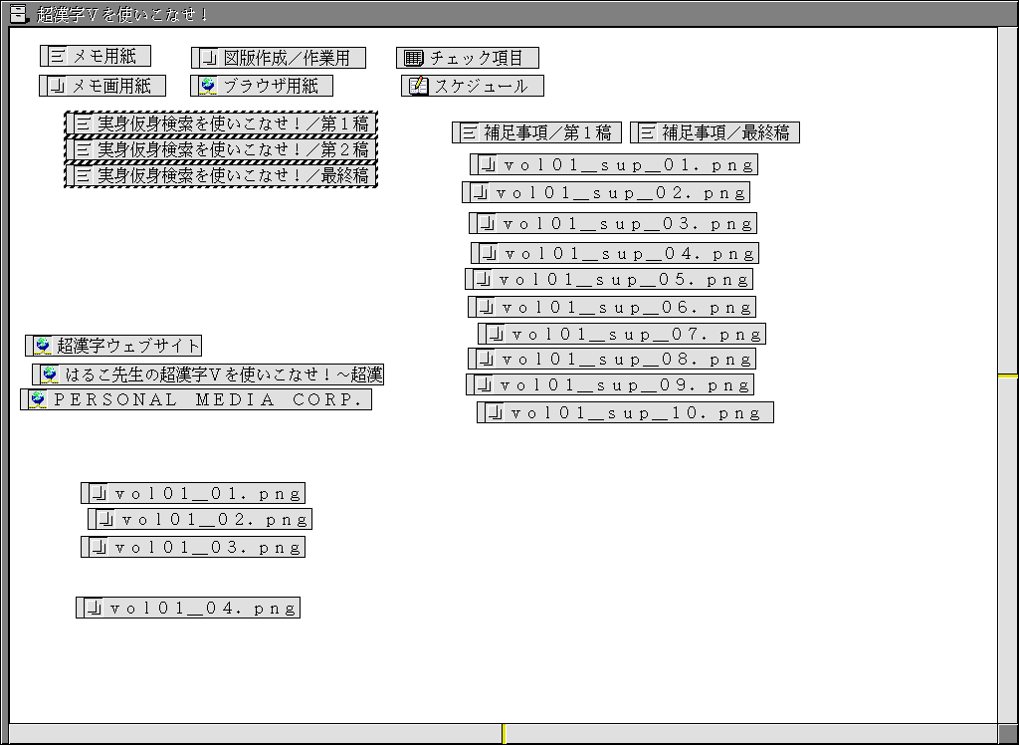
Task: Open 実身仮身検索を使いこなせ!/第2稿 document
Action: [x=221, y=149]
